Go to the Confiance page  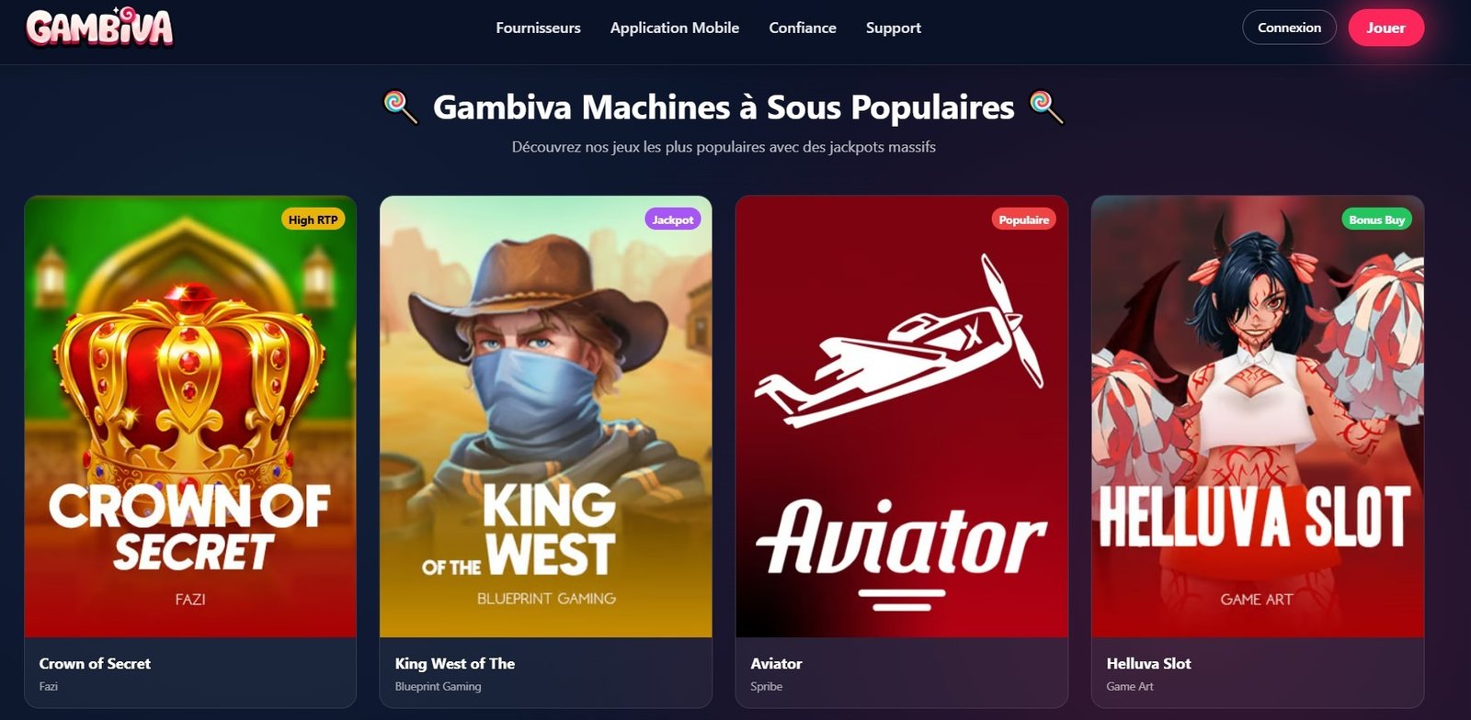tap(803, 28)
